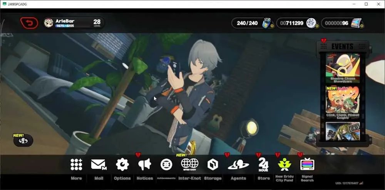Viewport: 385px width, 190px height.
Task: Open the Inter-Knot globe icon
Action: pos(189,164)
